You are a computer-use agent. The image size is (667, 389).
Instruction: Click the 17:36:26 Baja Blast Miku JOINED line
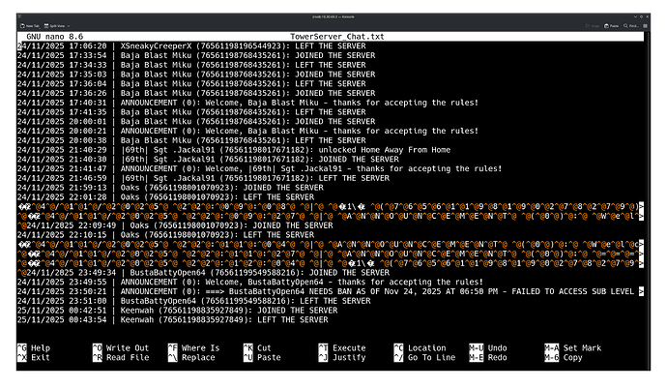click(196, 93)
